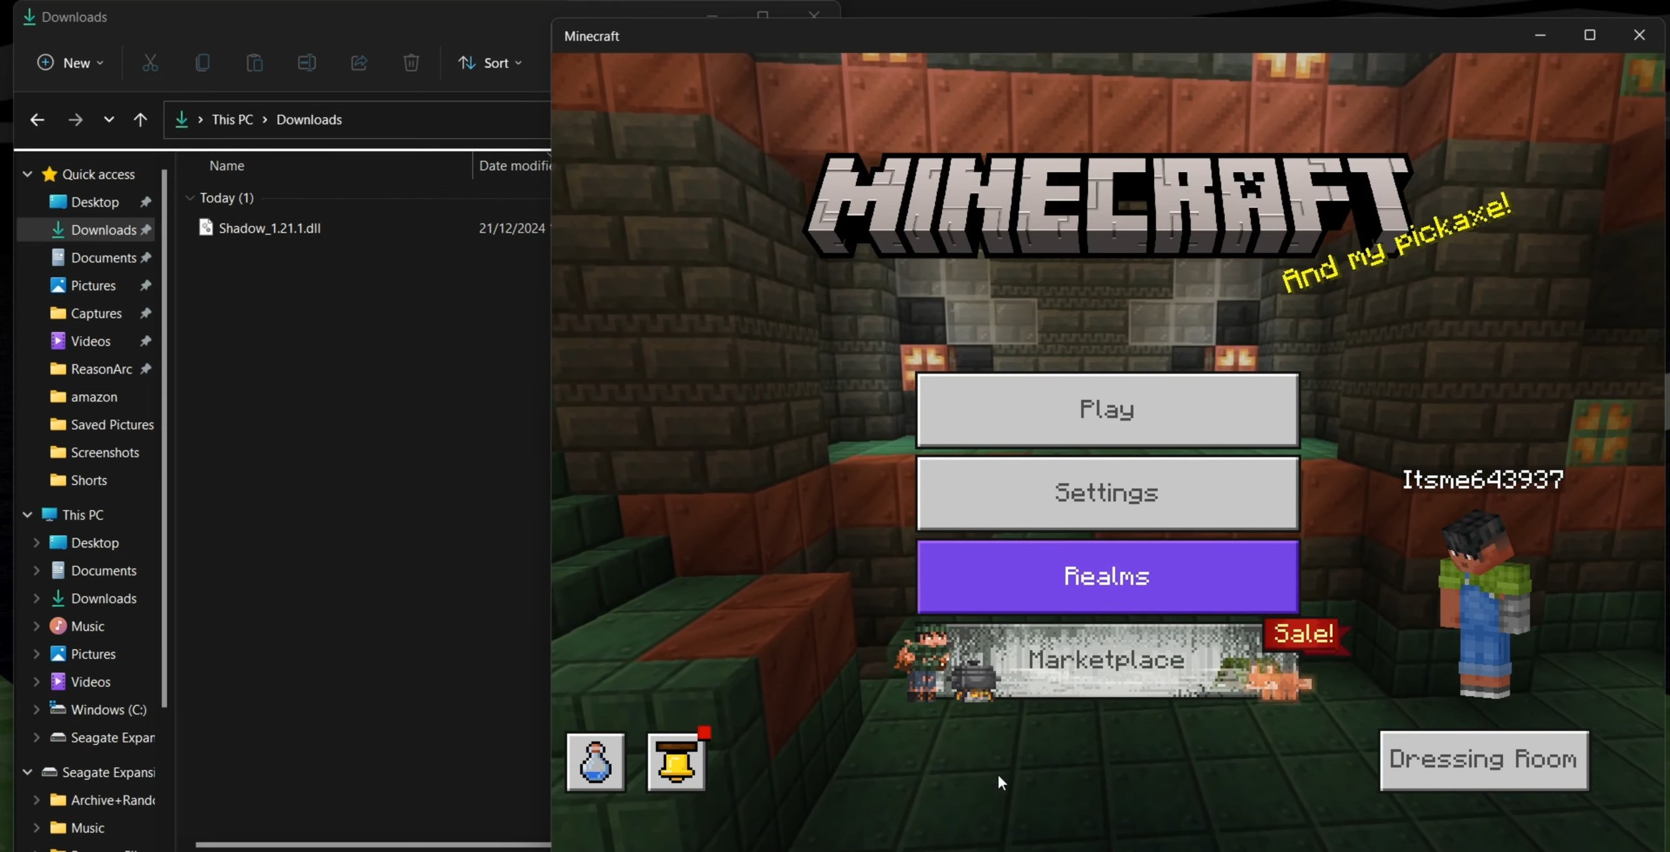Go back using Explorer's back arrow
1670x852 pixels.
tap(37, 119)
